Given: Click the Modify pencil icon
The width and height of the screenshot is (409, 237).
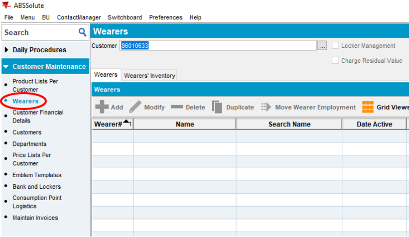Looking at the screenshot, I should pyautogui.click(x=135, y=107).
